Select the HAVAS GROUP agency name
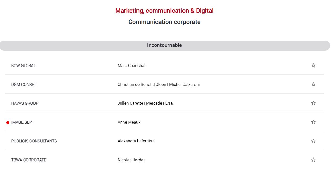This screenshot has height=172, width=333. 25,103
